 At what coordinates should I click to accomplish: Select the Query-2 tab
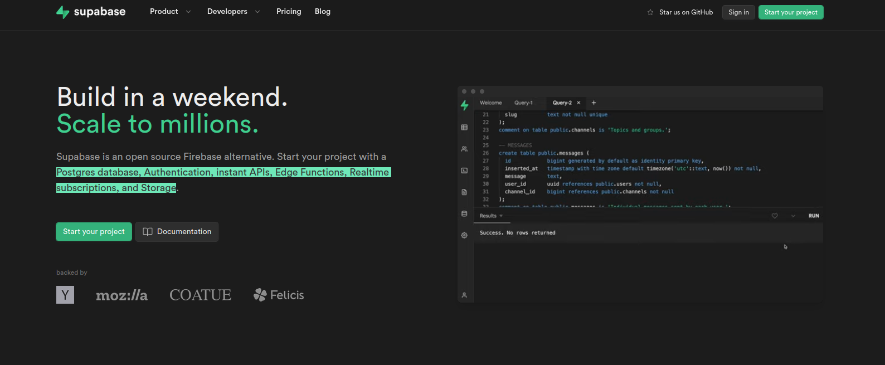click(x=562, y=103)
